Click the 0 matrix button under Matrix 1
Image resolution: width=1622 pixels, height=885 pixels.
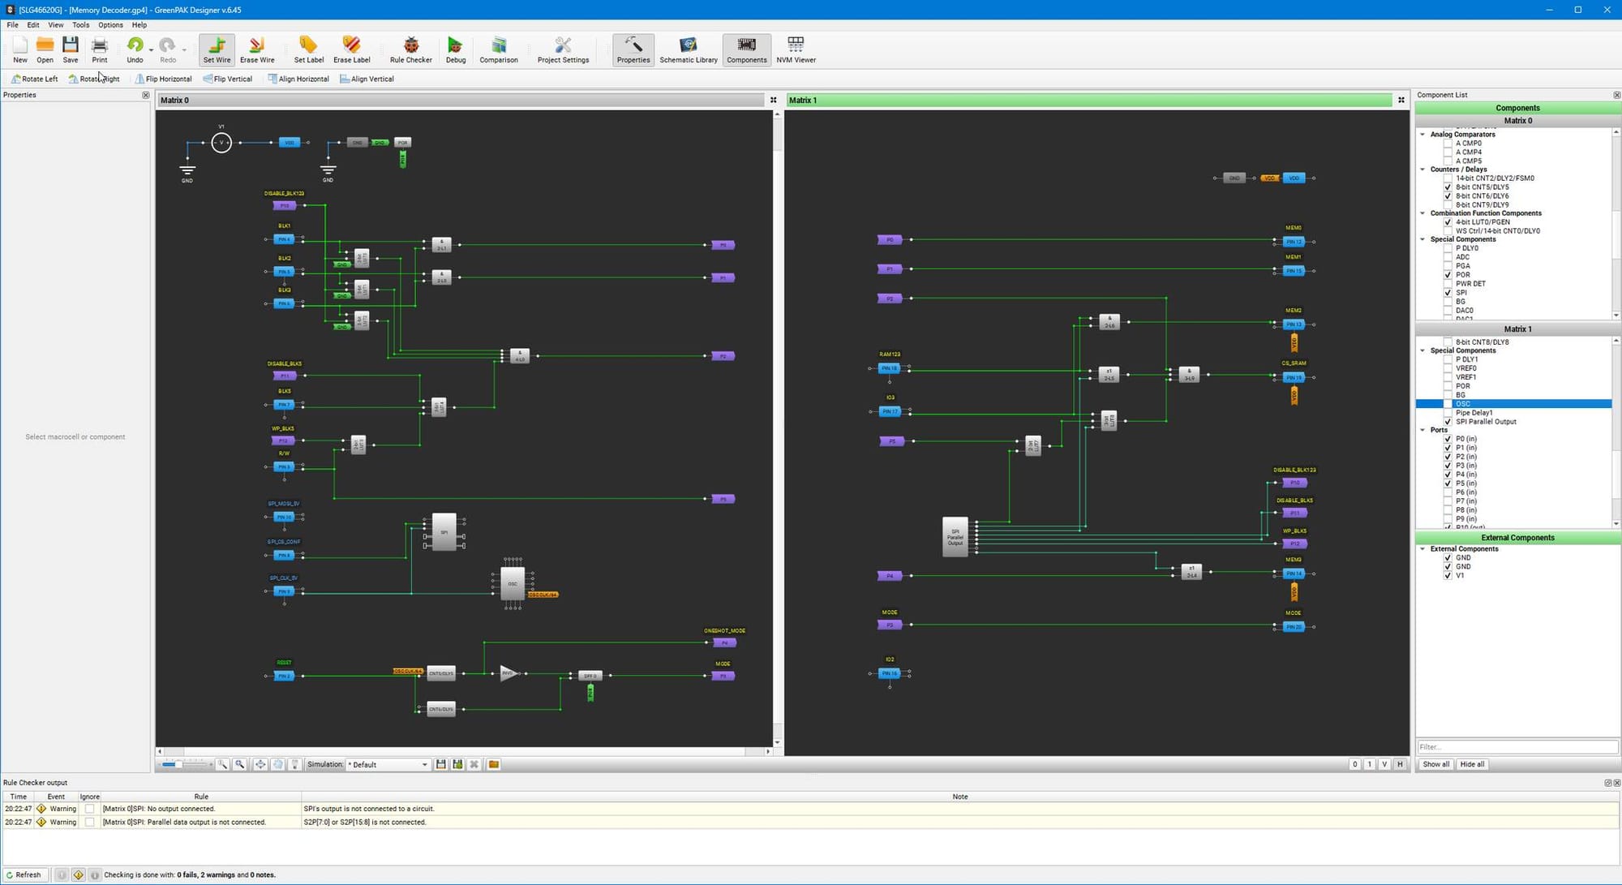pos(1354,764)
